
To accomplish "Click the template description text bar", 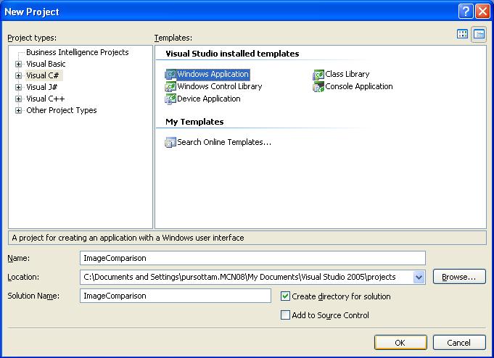I will (247, 238).
